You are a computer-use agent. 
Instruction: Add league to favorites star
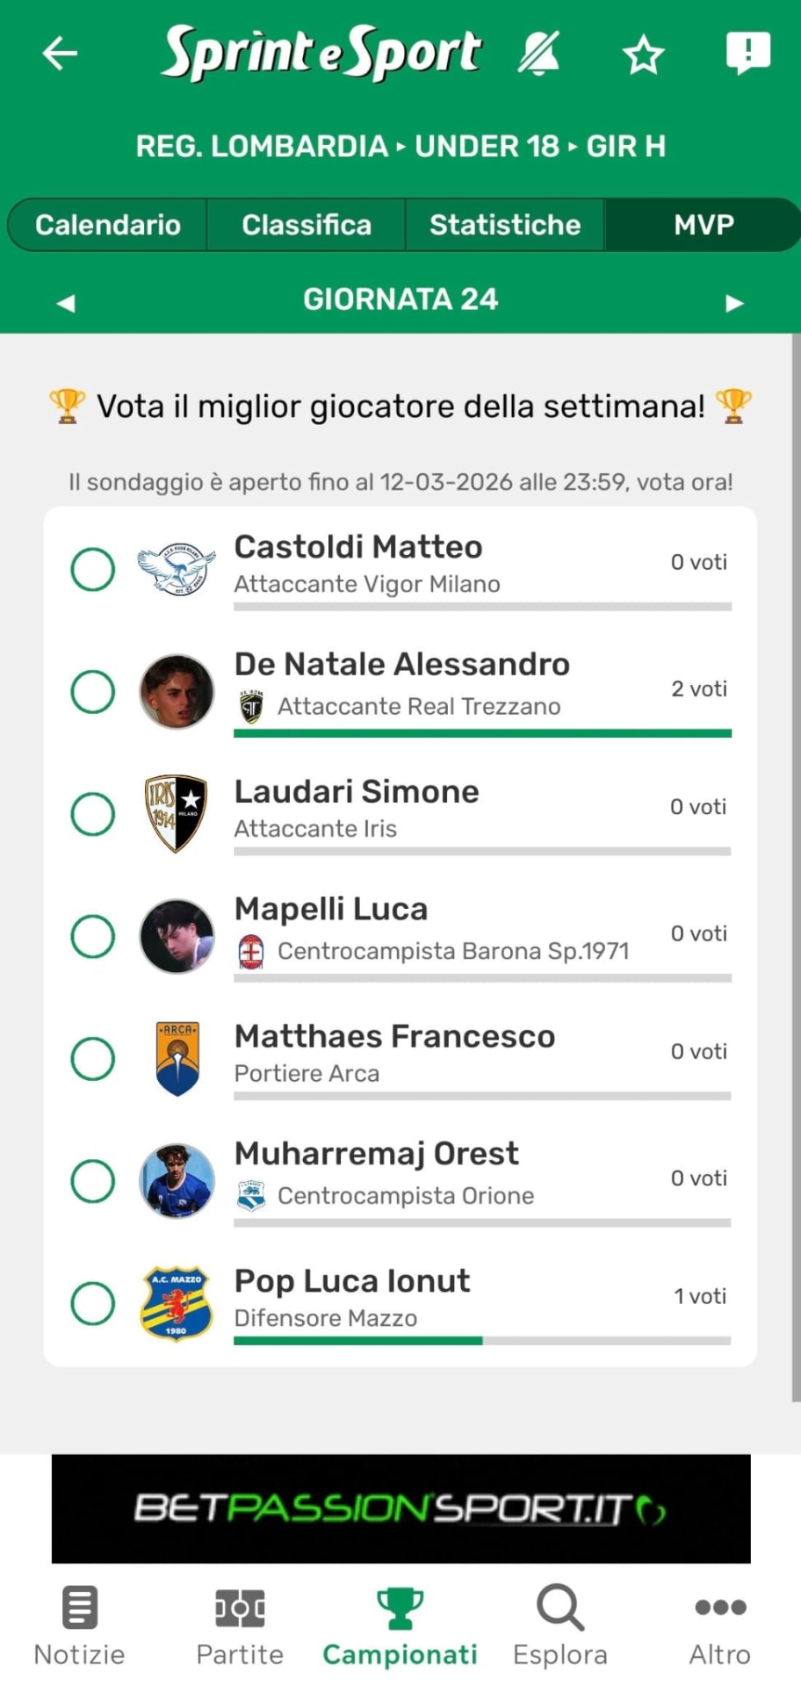coord(643,55)
